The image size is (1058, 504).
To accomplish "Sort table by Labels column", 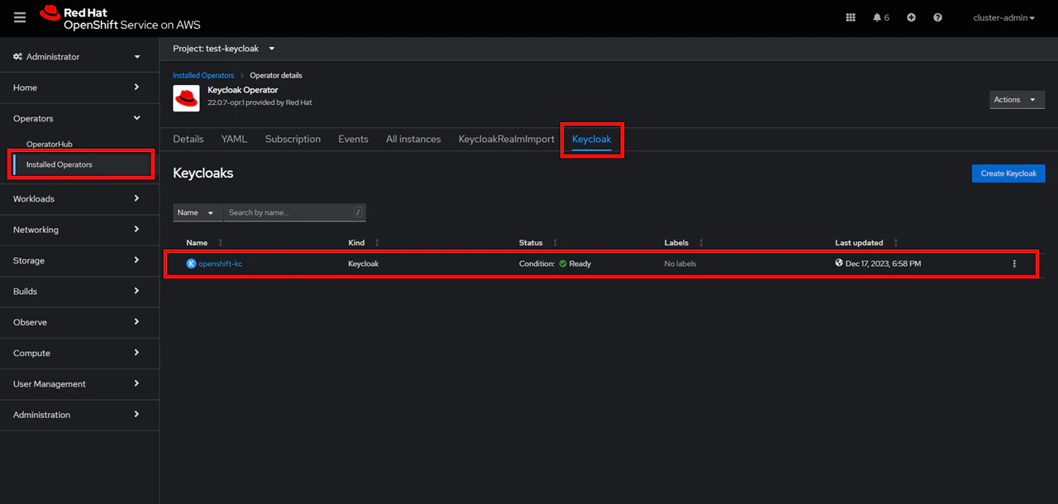I will (684, 243).
